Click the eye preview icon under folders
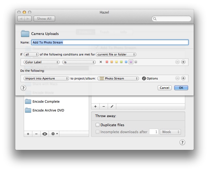Viewport: 209px width, 171px height. click(x=45, y=134)
